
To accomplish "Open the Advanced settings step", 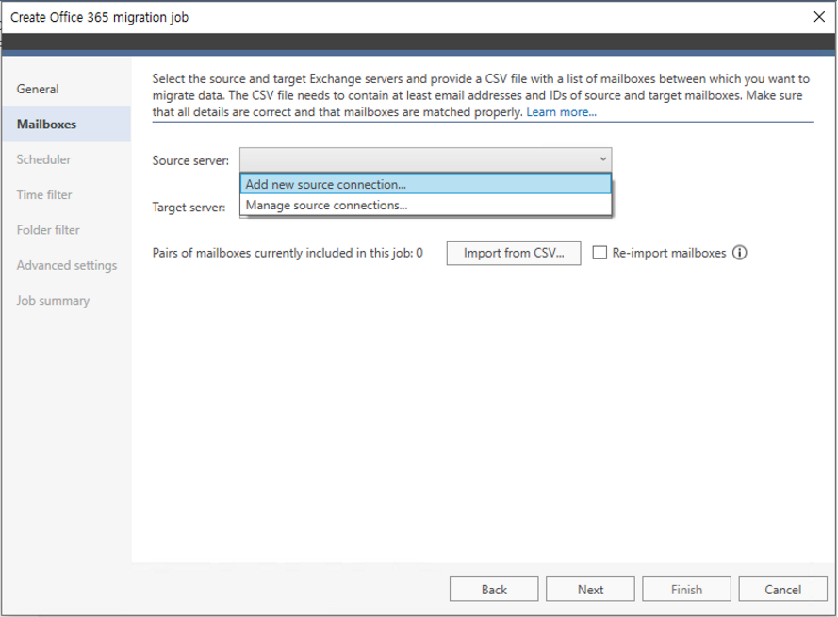I will [x=66, y=265].
